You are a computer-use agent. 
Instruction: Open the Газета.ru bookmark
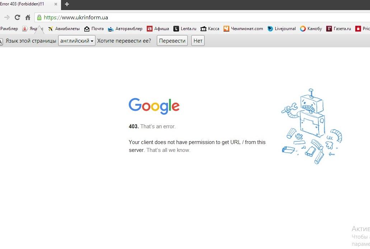click(339, 29)
